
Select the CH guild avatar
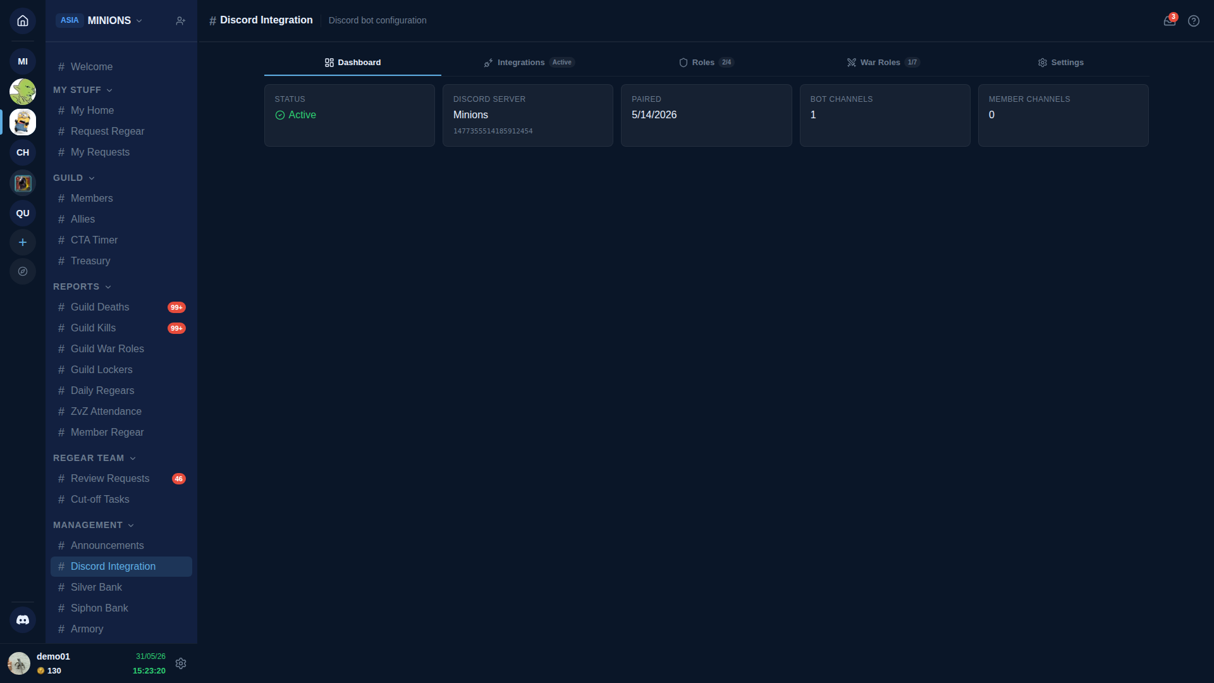(x=23, y=152)
